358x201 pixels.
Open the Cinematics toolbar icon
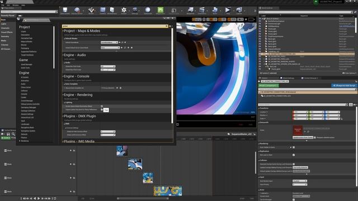pyautogui.click(x=202, y=11)
